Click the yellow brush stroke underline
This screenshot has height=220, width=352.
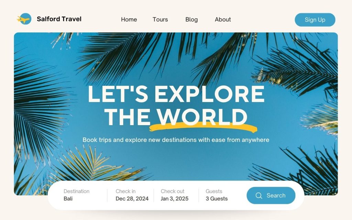pos(203,128)
